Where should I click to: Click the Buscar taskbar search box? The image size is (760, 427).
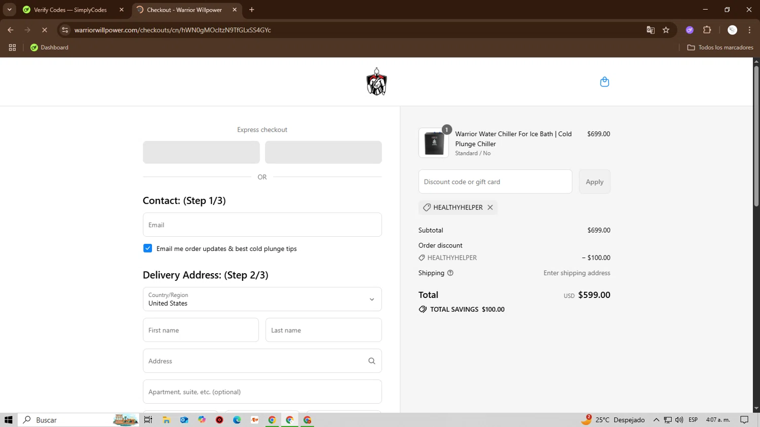tap(79, 420)
